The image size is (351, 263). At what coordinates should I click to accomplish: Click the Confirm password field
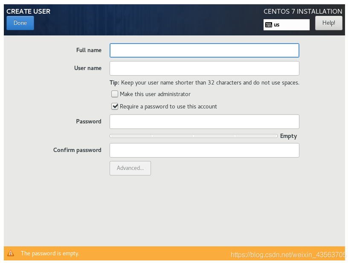coord(204,150)
